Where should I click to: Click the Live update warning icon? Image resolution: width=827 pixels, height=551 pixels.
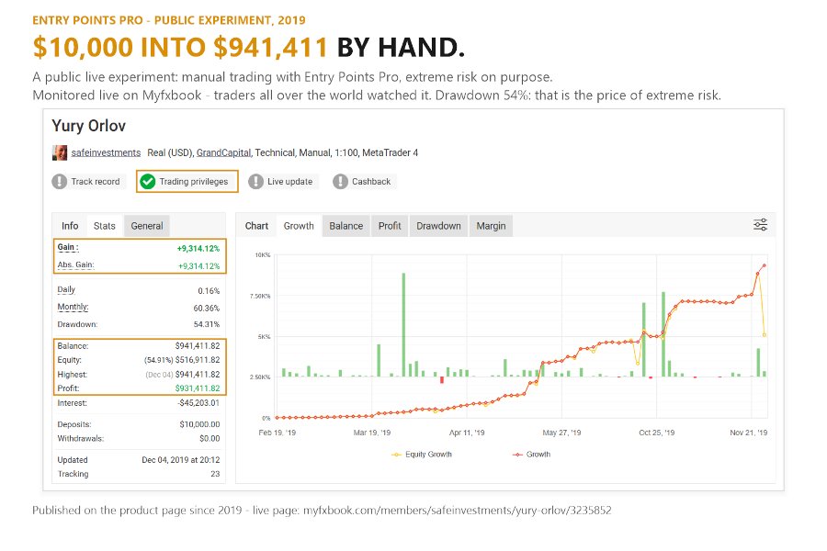tap(255, 182)
